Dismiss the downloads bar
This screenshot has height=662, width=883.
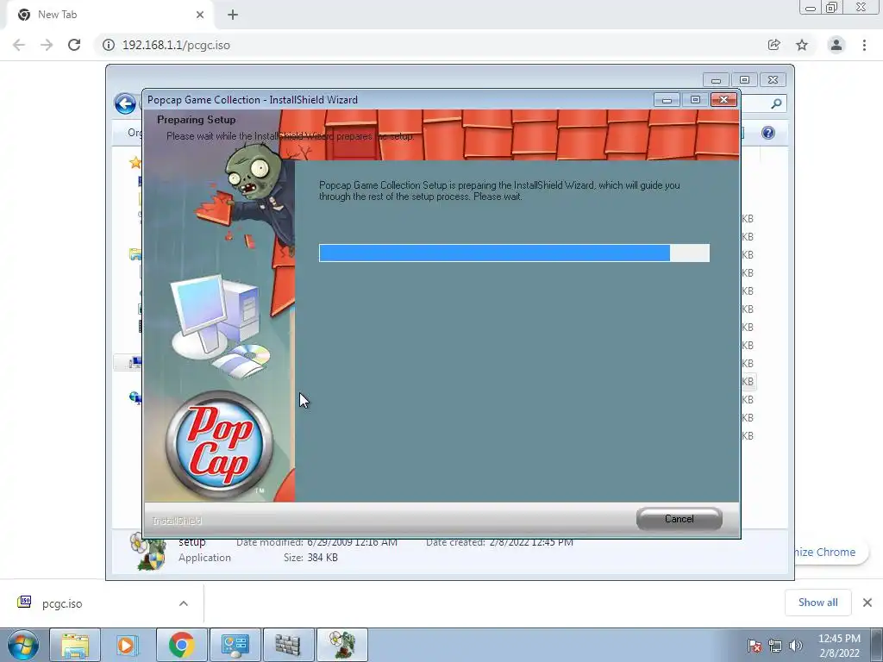(867, 603)
